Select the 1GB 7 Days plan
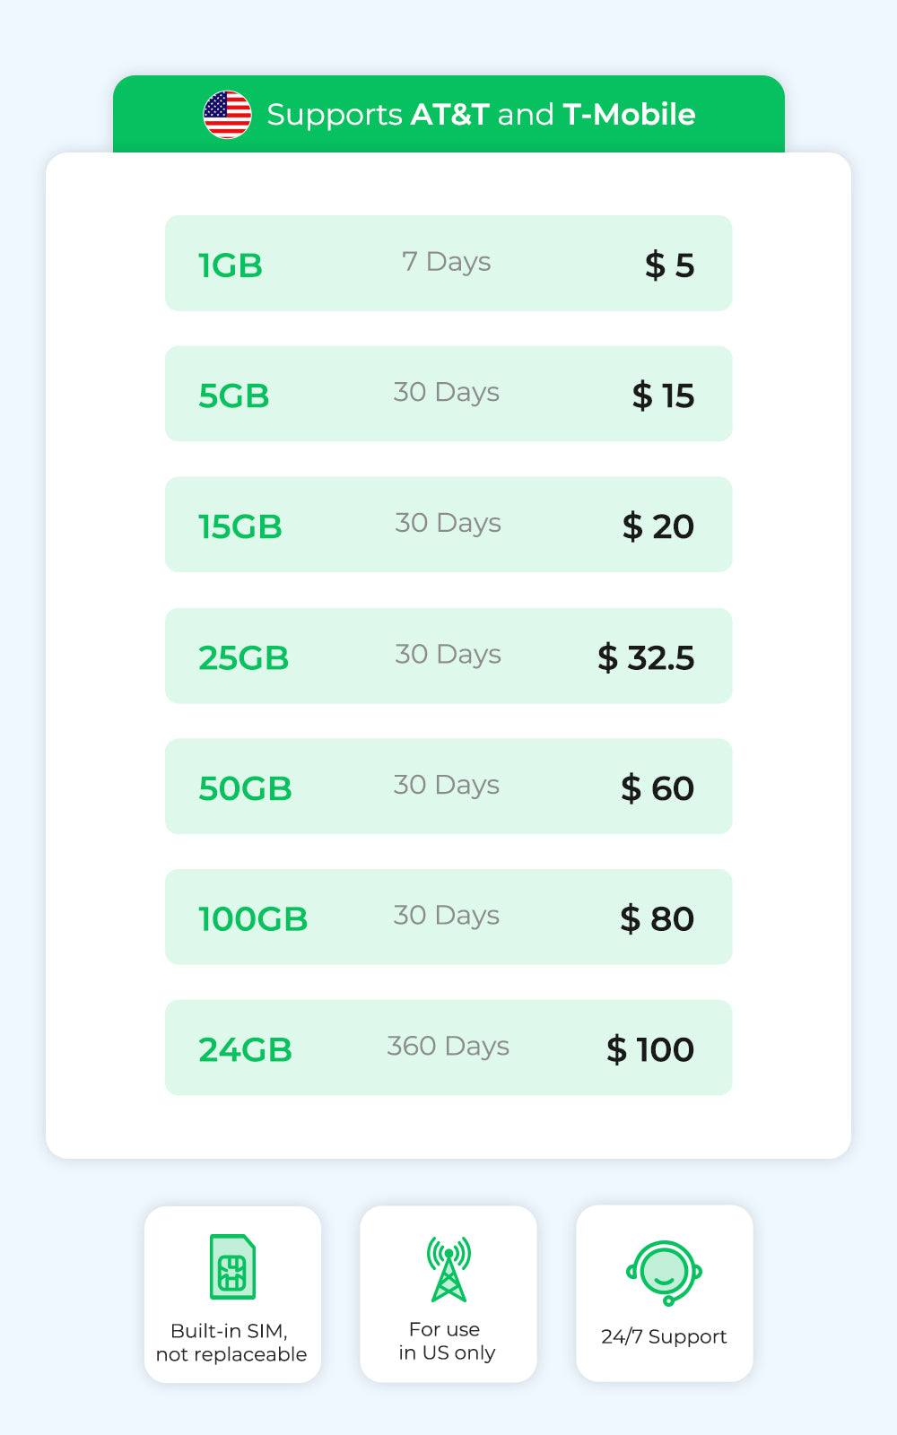Screen dimensions: 897x1435 coord(448,263)
